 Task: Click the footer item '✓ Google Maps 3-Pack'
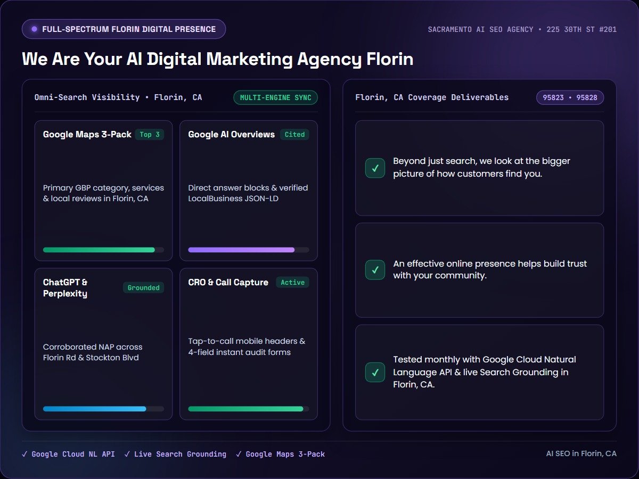pos(280,454)
